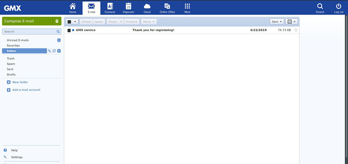
Task: Click the Reply button
Action: (113, 22)
